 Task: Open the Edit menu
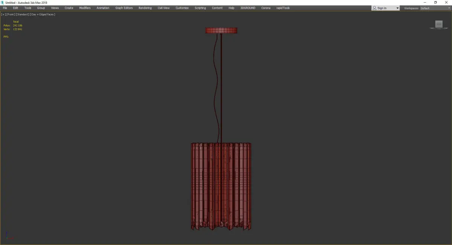pos(15,8)
